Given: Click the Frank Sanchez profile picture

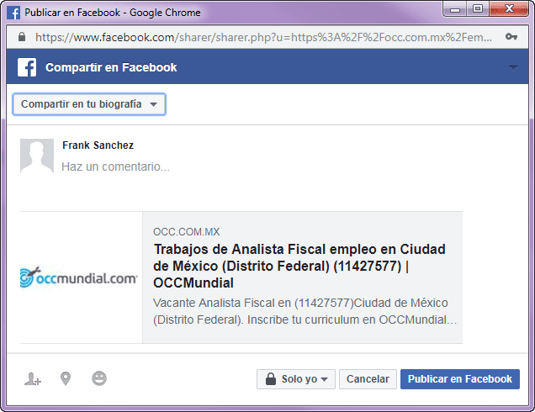Looking at the screenshot, I should tap(37, 156).
